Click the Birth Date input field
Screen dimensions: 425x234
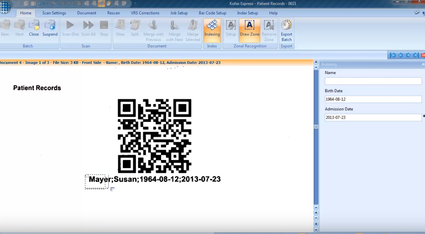point(373,99)
